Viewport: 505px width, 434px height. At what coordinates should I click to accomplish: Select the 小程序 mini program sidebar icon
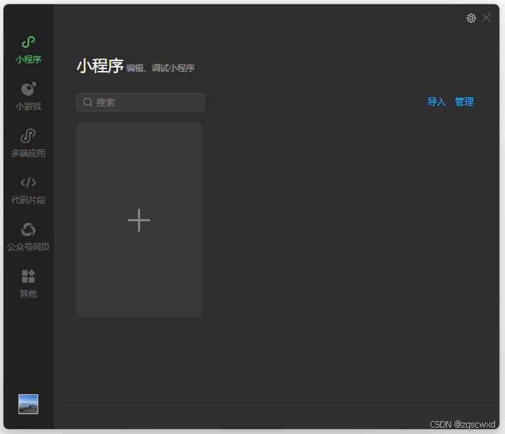coord(28,42)
